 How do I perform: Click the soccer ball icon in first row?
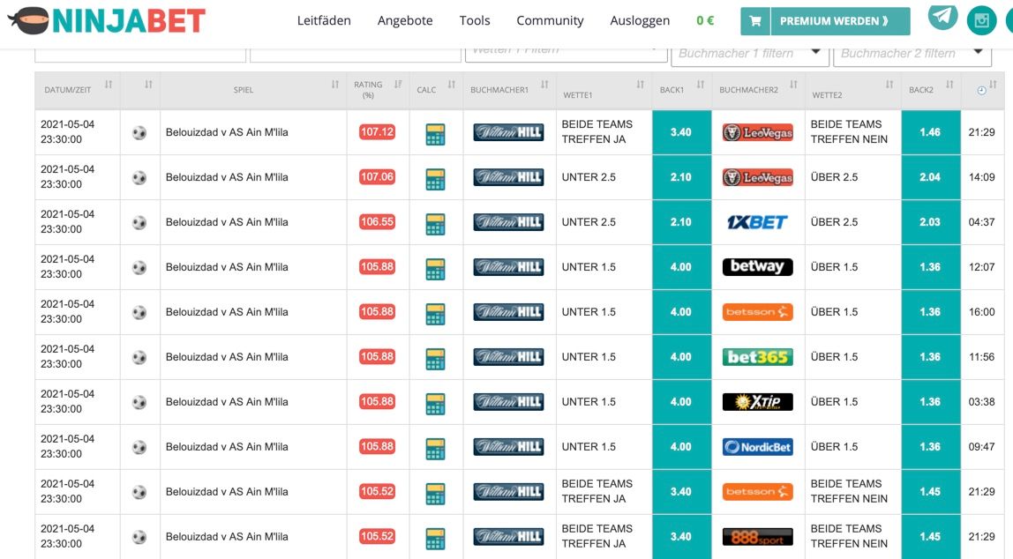139,133
